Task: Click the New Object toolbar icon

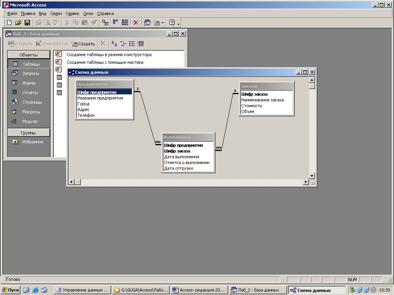Action: coord(157,23)
